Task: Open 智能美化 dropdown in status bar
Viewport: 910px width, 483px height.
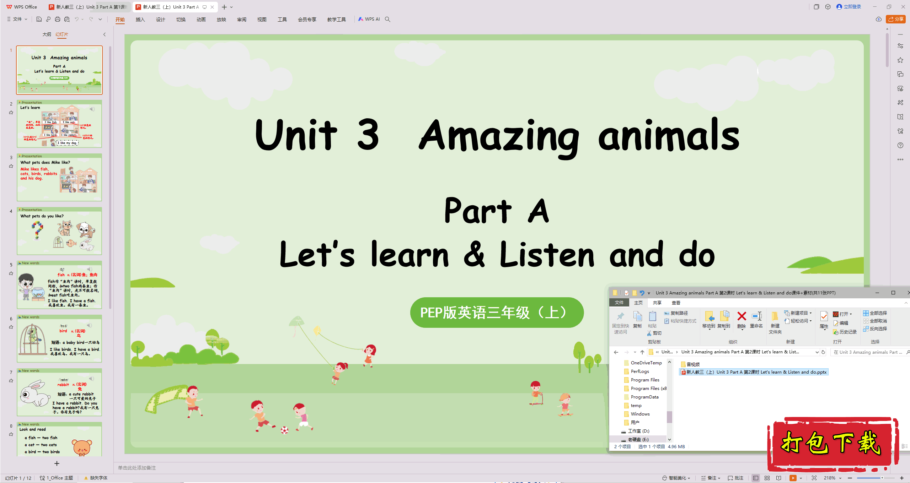Action: pyautogui.click(x=676, y=478)
